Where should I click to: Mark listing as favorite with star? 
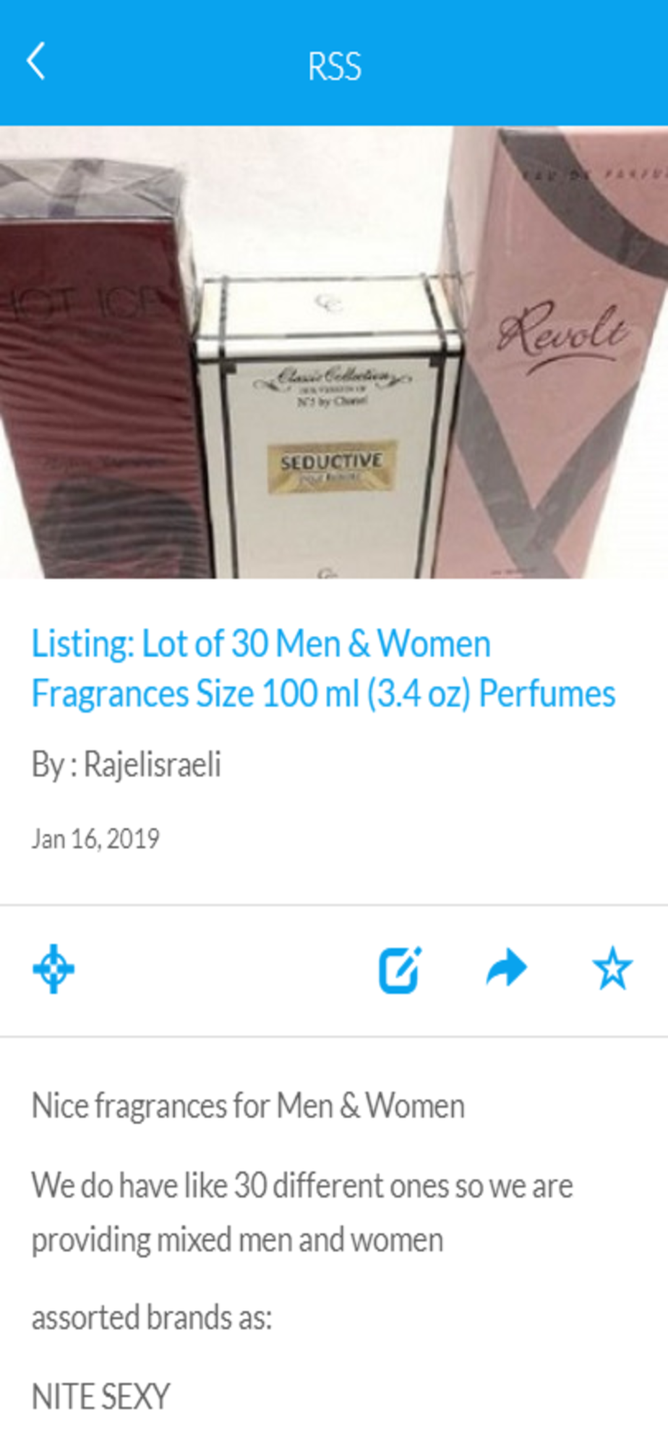point(612,968)
